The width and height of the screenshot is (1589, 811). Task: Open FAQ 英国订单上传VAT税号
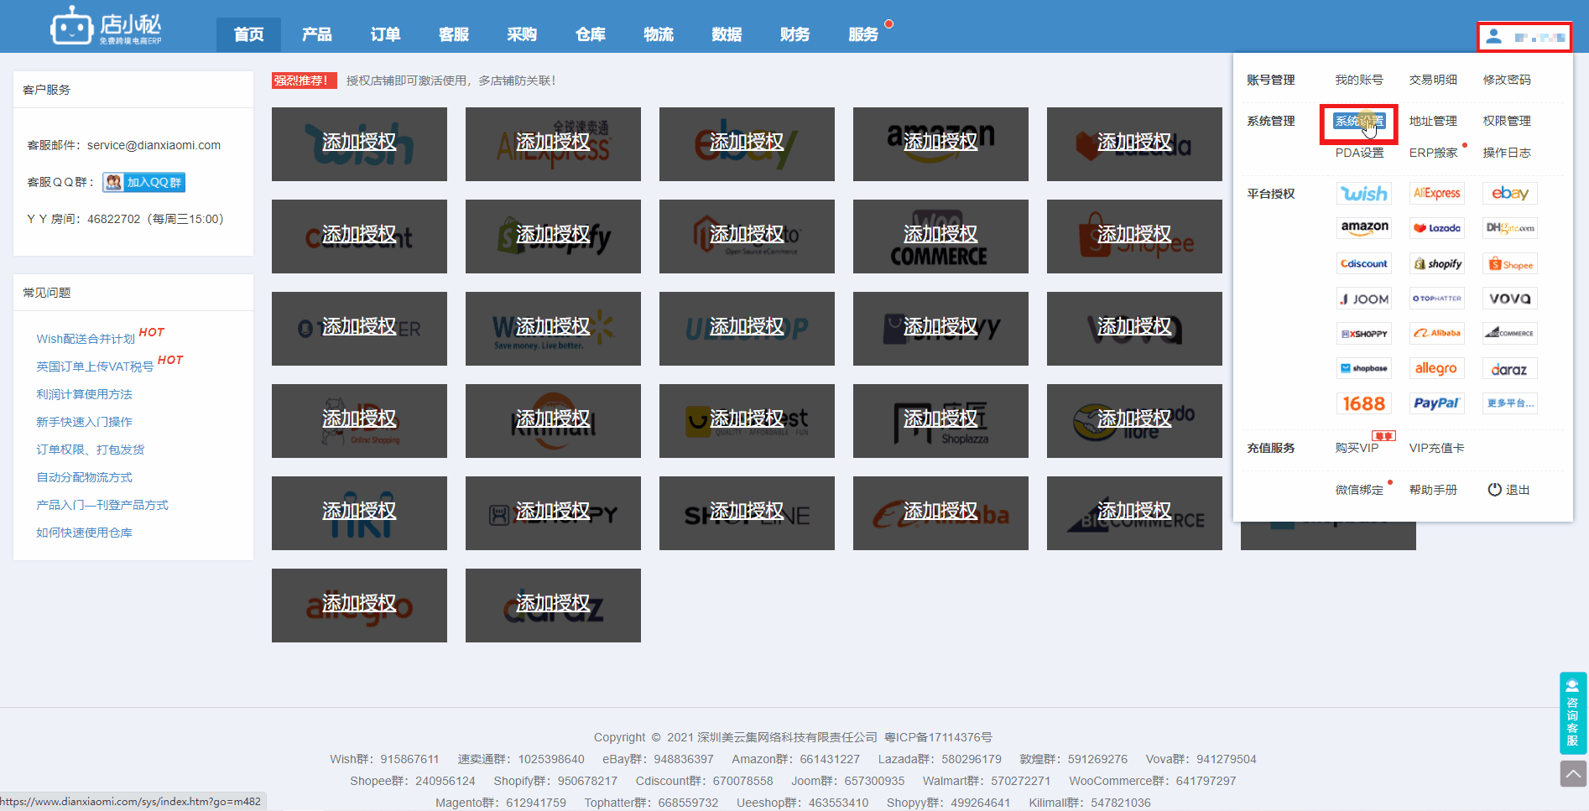pos(95,367)
